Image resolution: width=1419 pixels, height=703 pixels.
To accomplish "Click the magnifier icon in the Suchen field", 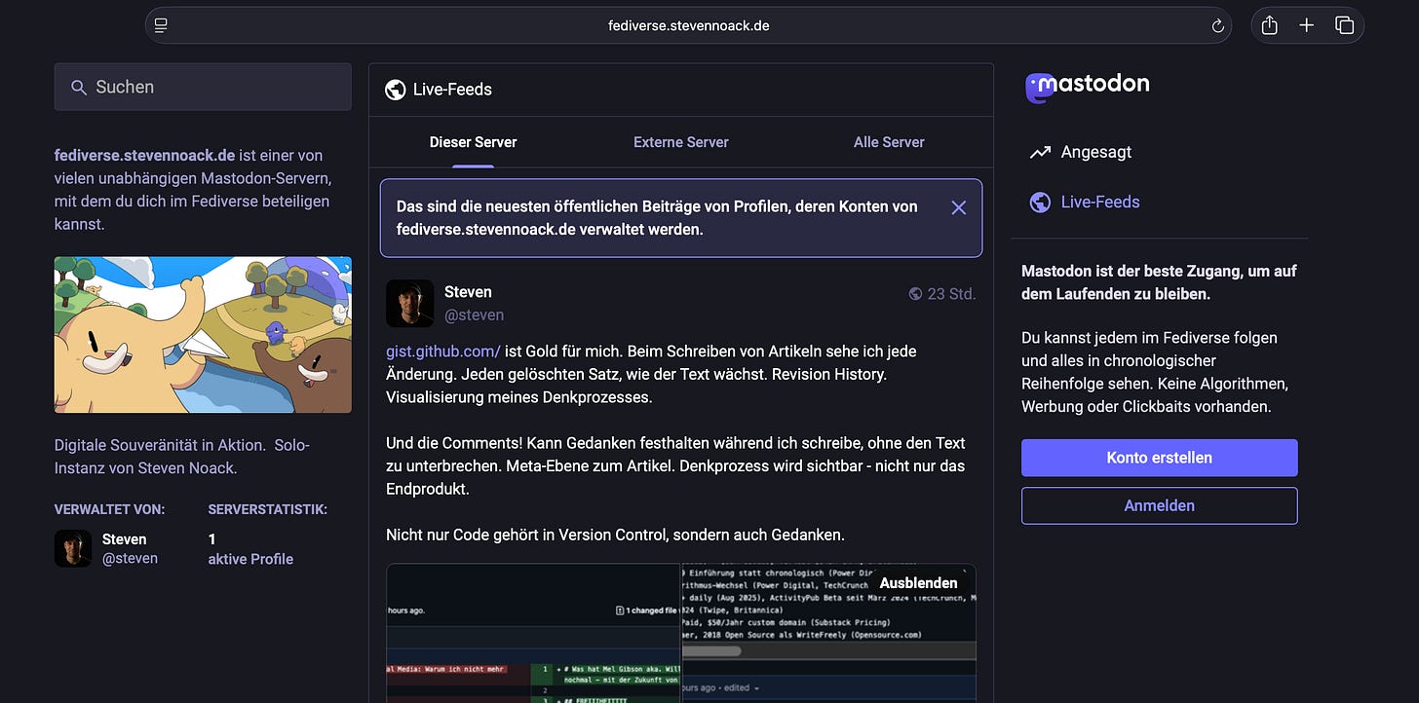I will coord(79,87).
